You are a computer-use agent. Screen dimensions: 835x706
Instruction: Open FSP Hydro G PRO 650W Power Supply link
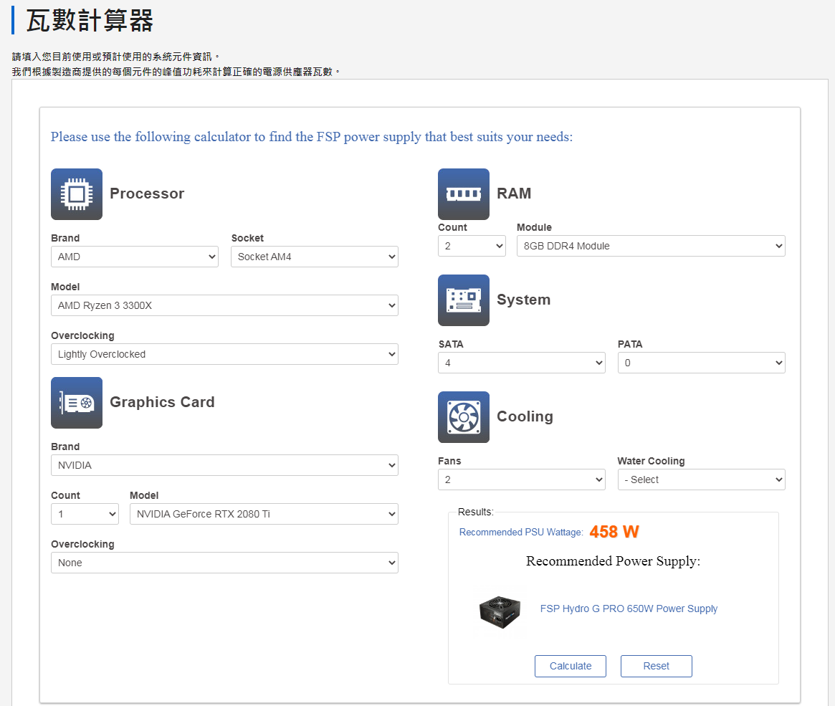coord(629,609)
